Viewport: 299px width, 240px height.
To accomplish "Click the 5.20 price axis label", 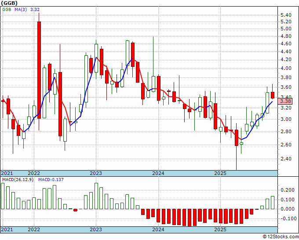I will (x=286, y=22).
